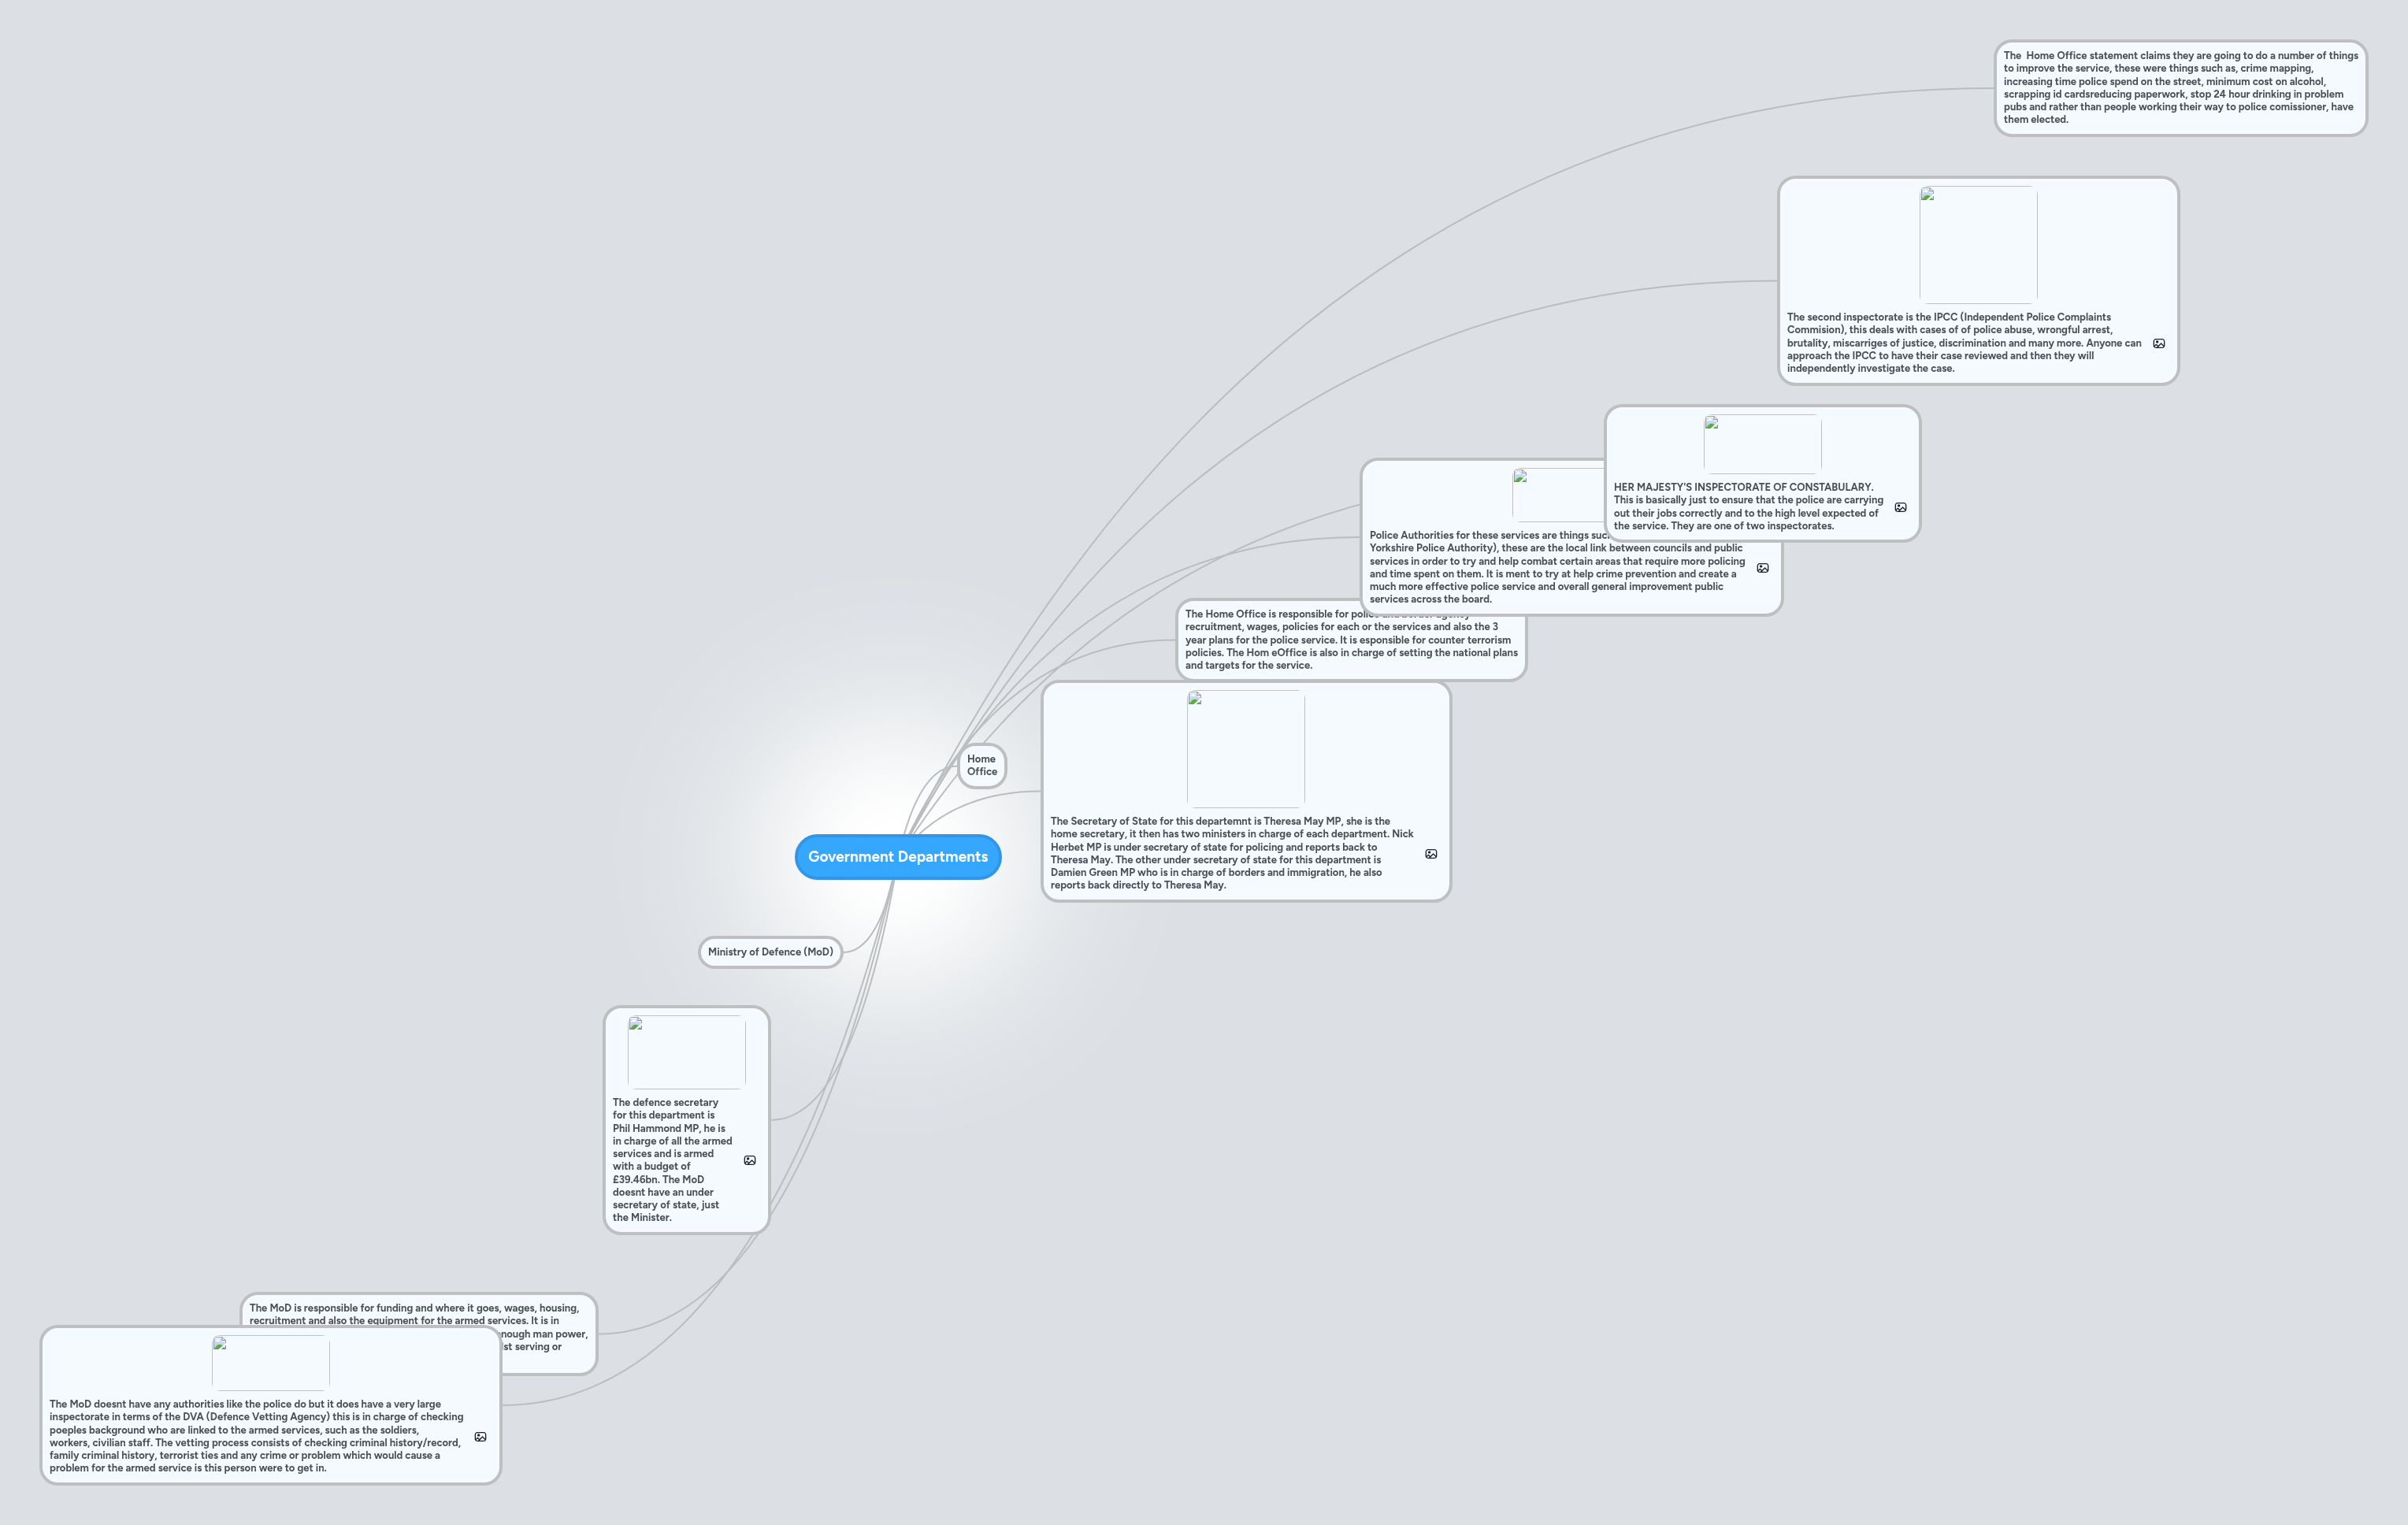This screenshot has height=1525, width=2408.
Task: Click image icon on Defence Vetting Agency node
Action: coord(480,1437)
